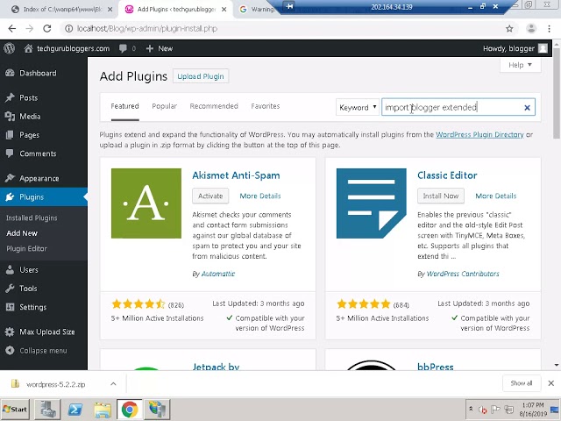Open the Pages menu
The image size is (561, 421).
[x=29, y=135]
